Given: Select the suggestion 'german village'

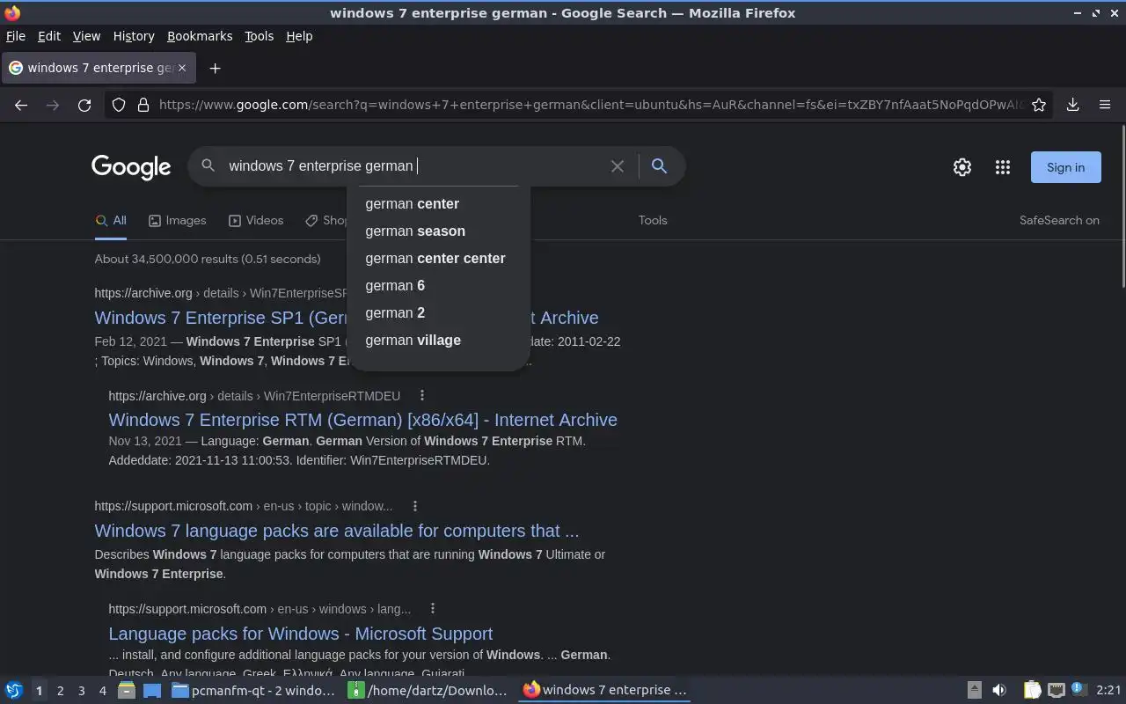Looking at the screenshot, I should tap(438, 340).
